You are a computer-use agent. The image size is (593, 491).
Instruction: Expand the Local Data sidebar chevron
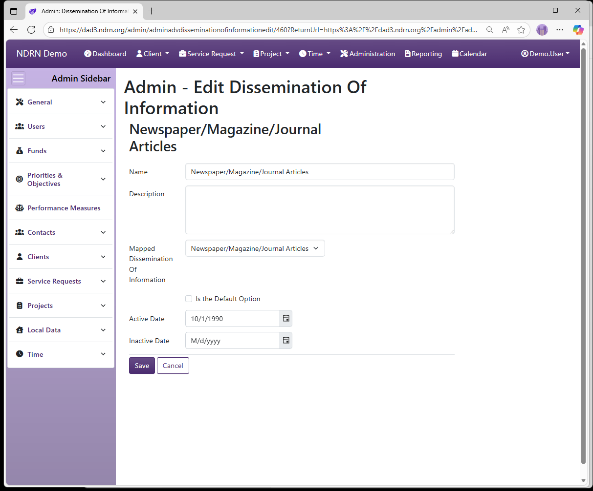click(x=103, y=330)
